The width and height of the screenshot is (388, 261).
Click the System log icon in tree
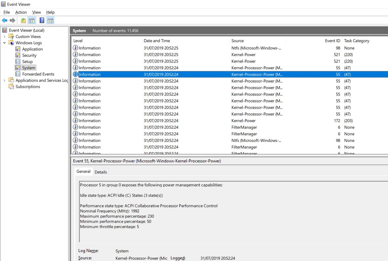tap(18, 68)
